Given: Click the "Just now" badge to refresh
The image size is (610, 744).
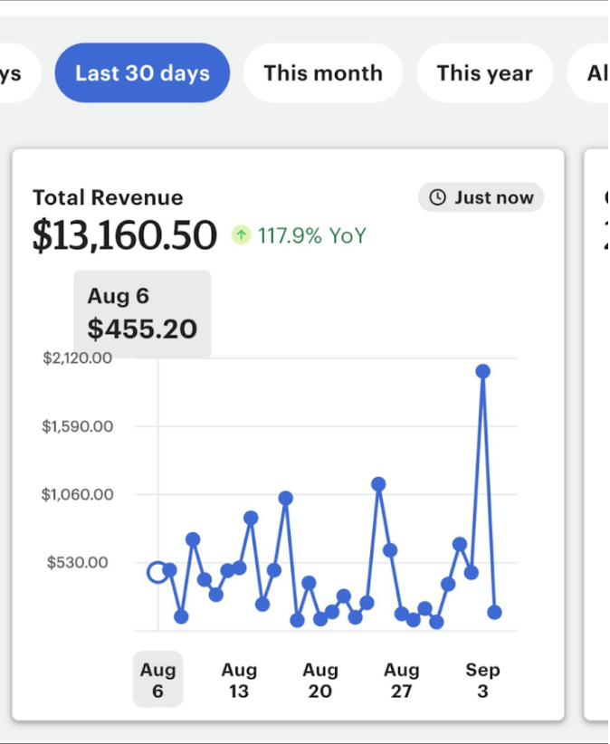Looking at the screenshot, I should tap(481, 197).
